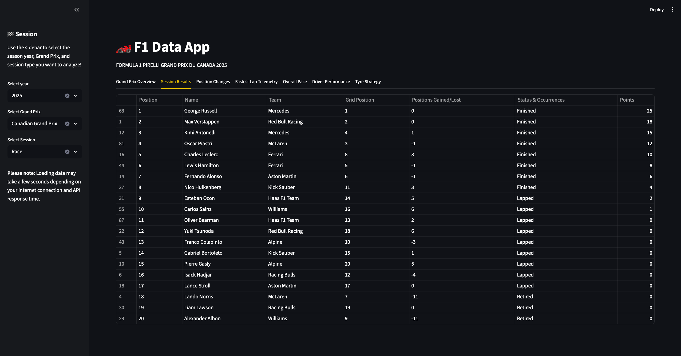Go to the Tyre Strategy tab
The height and width of the screenshot is (356, 681).
point(368,82)
